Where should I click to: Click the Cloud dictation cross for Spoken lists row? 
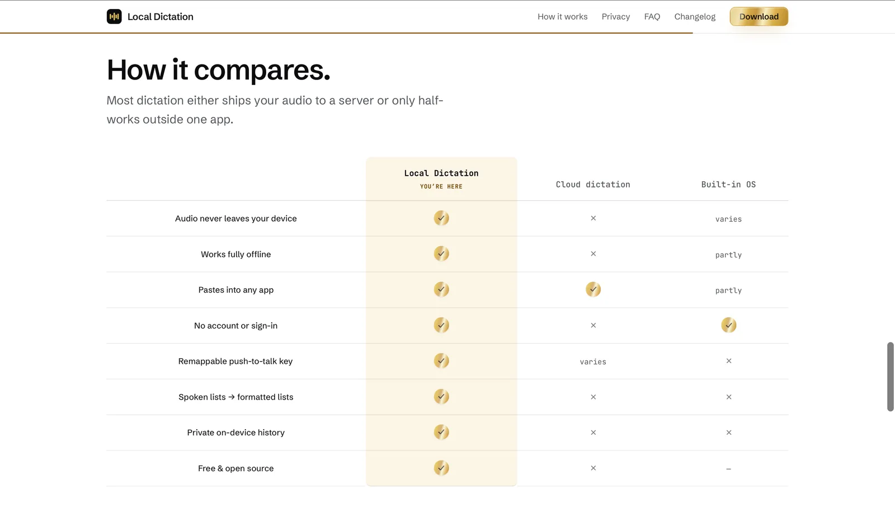click(593, 397)
